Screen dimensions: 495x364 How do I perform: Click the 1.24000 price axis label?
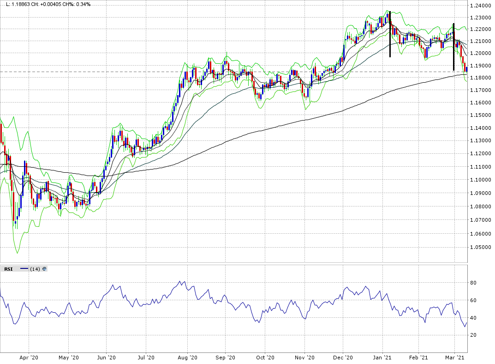[481, 6]
